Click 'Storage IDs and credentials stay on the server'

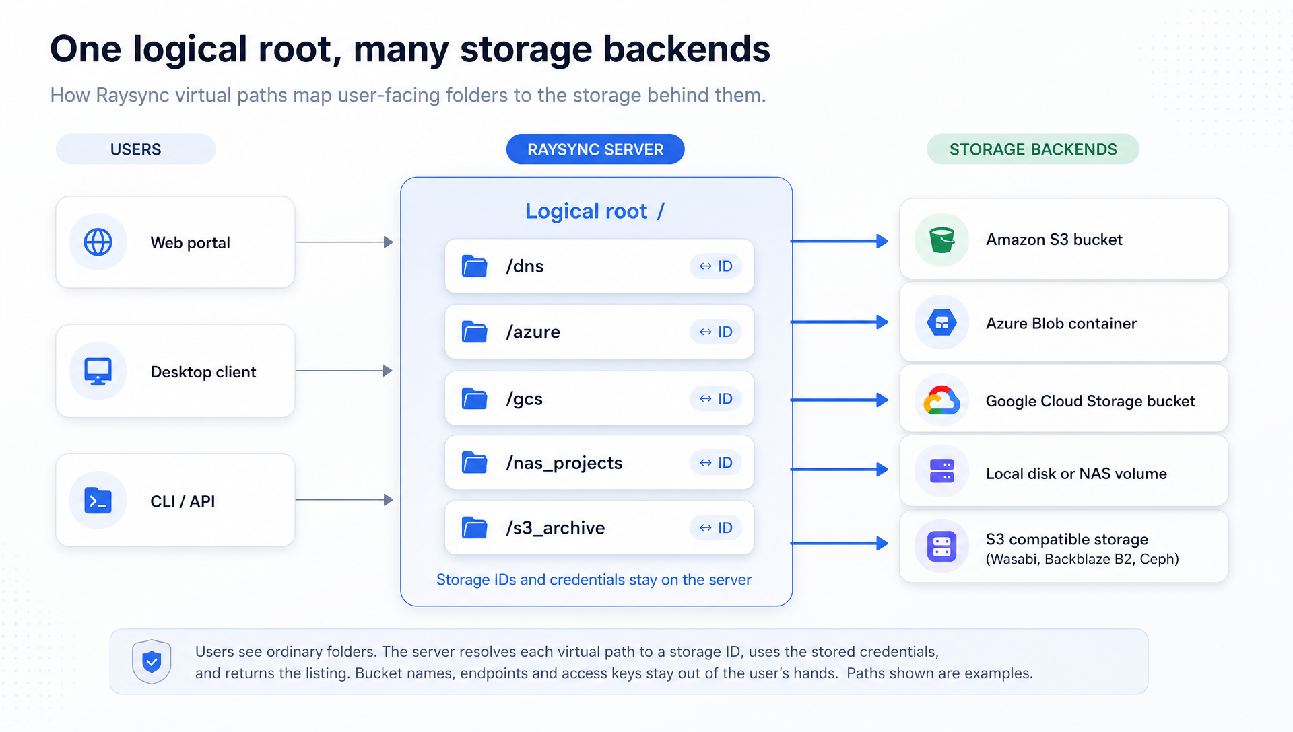593,580
